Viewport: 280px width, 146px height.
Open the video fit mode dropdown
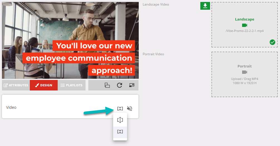point(120,108)
